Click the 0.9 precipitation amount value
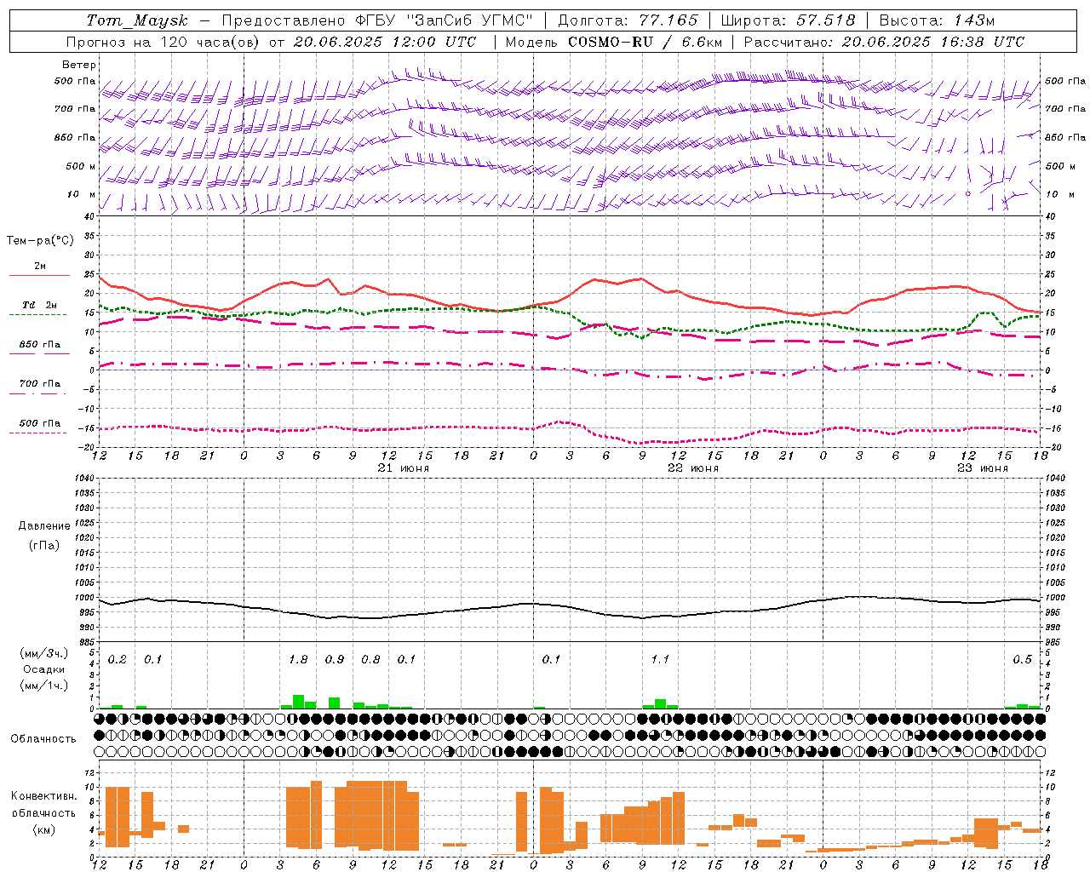Viewport: 1090px width, 872px height. point(335,659)
